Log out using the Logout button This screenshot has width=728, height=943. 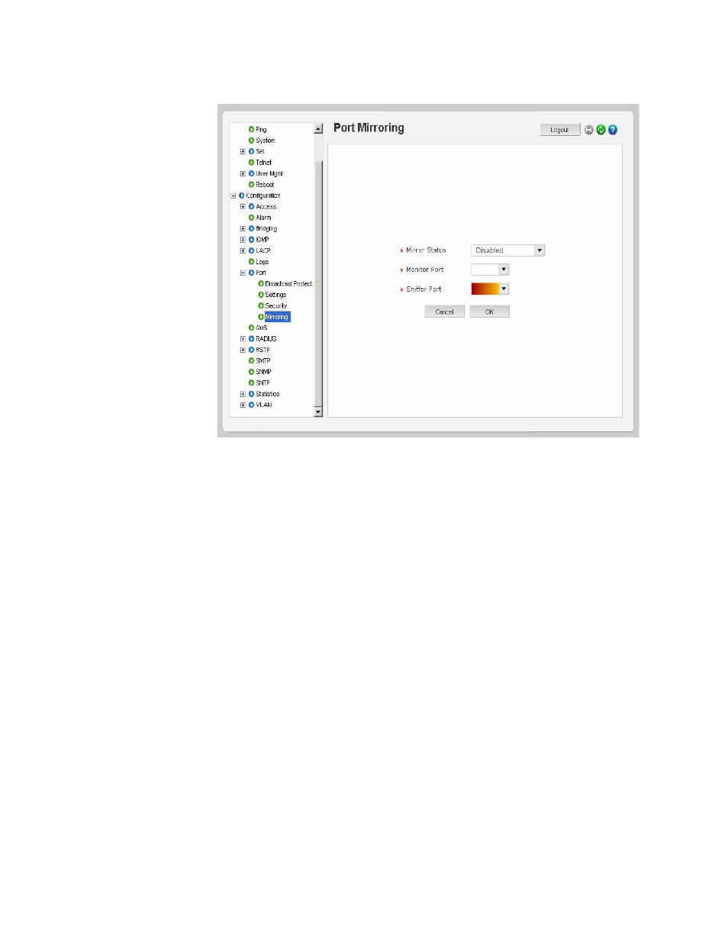pos(560,130)
